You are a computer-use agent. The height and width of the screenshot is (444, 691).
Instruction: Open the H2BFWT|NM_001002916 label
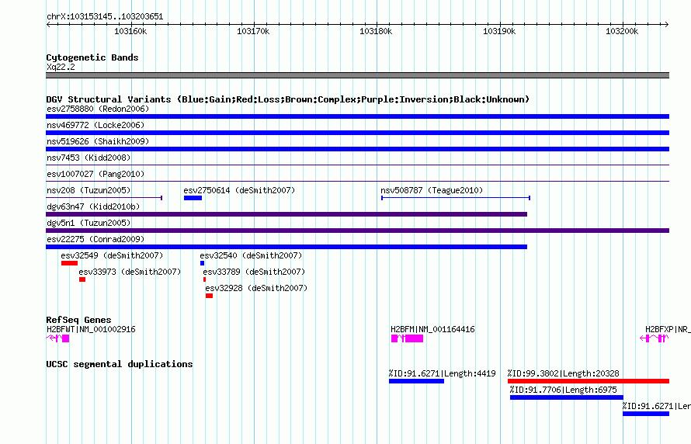pos(91,329)
